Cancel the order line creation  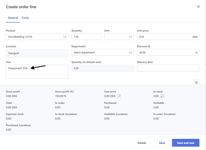coord(142,143)
